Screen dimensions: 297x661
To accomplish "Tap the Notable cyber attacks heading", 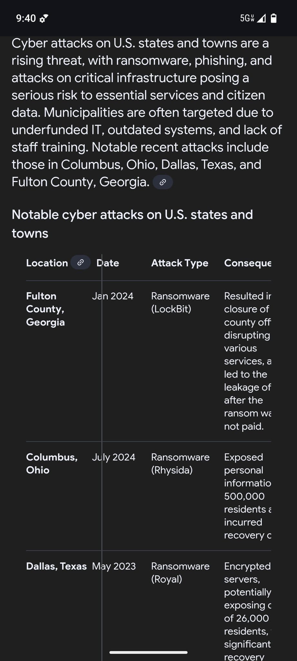I will 132,224.
